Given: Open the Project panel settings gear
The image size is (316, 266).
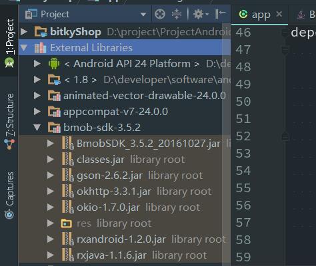Looking at the screenshot, I should click(x=201, y=14).
